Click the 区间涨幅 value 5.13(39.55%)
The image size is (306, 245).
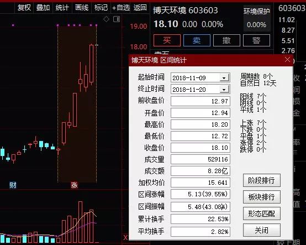(201, 194)
